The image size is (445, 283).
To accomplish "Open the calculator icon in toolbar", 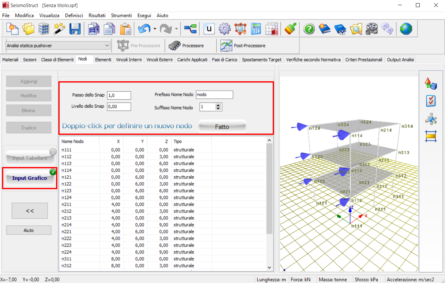I will (x=256, y=29).
